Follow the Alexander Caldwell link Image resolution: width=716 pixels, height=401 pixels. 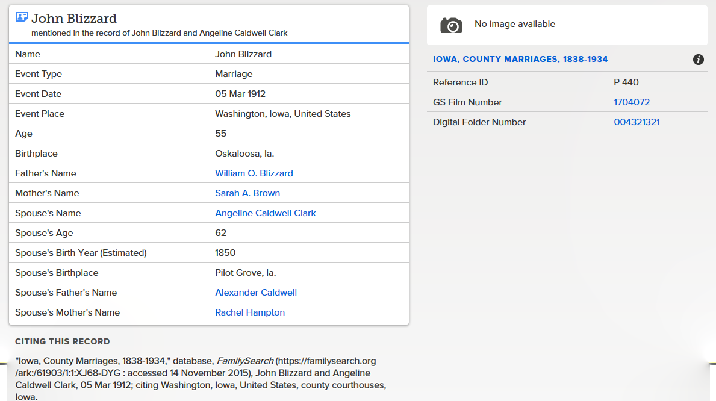[x=255, y=293]
